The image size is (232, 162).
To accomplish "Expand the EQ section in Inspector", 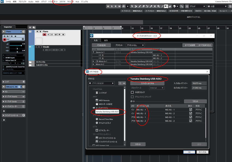I will 4,92.
